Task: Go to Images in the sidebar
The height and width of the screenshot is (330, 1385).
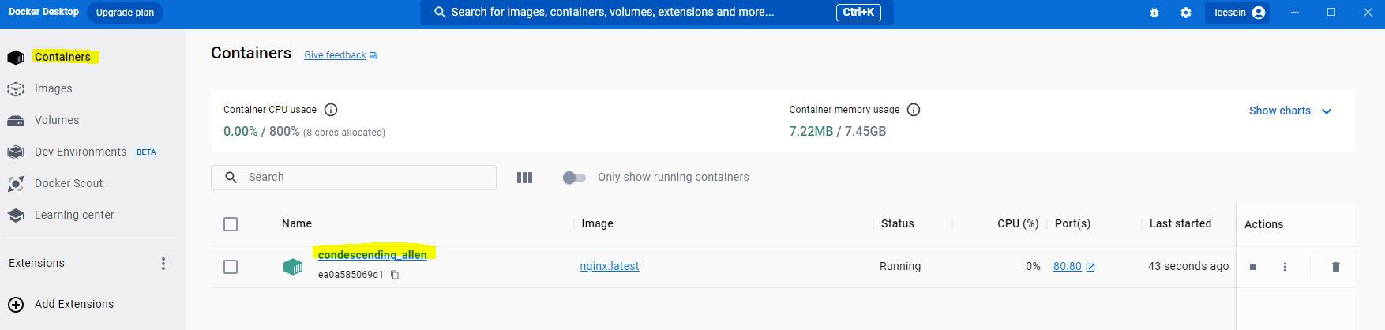Action: tap(53, 88)
